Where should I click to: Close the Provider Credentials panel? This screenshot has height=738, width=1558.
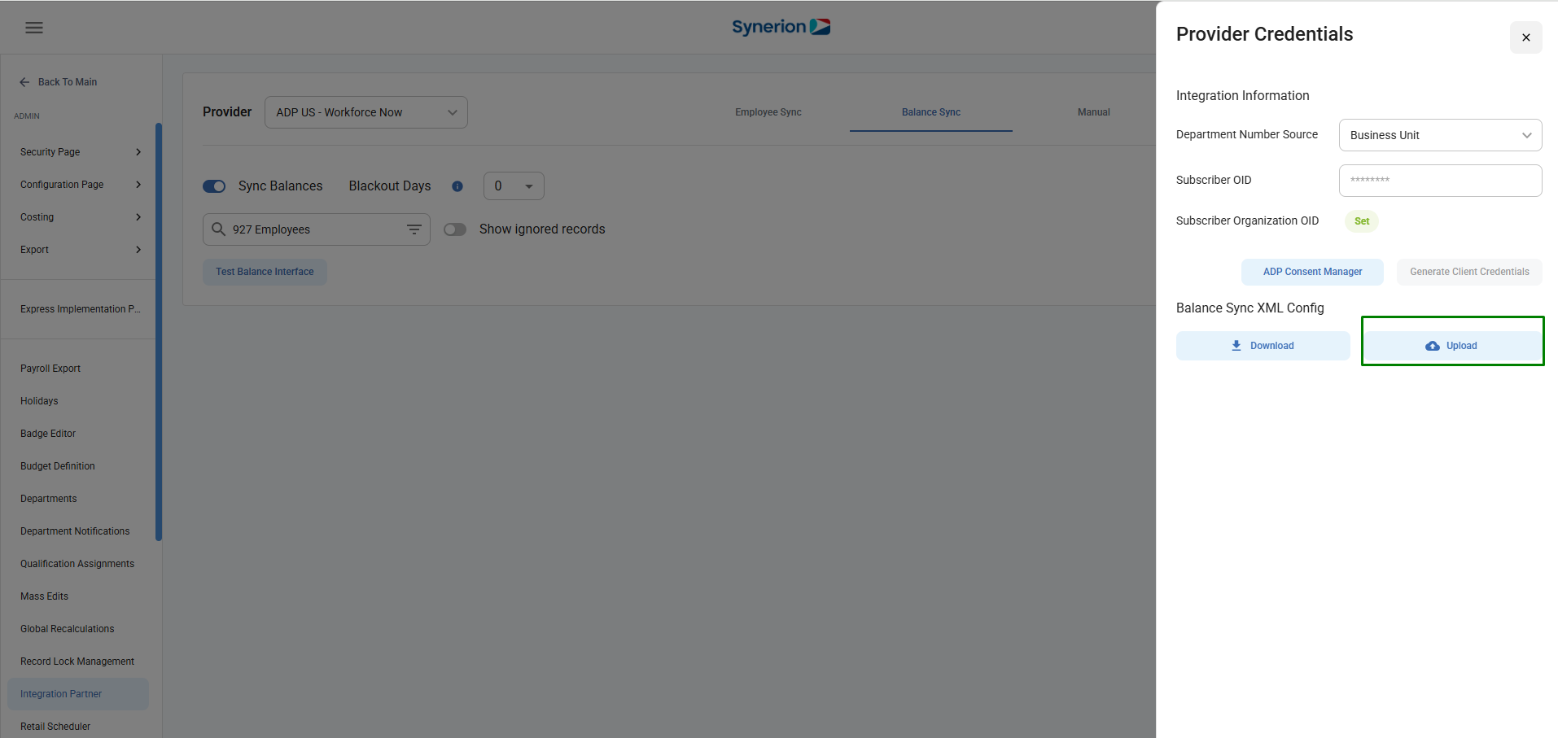pyautogui.click(x=1525, y=37)
